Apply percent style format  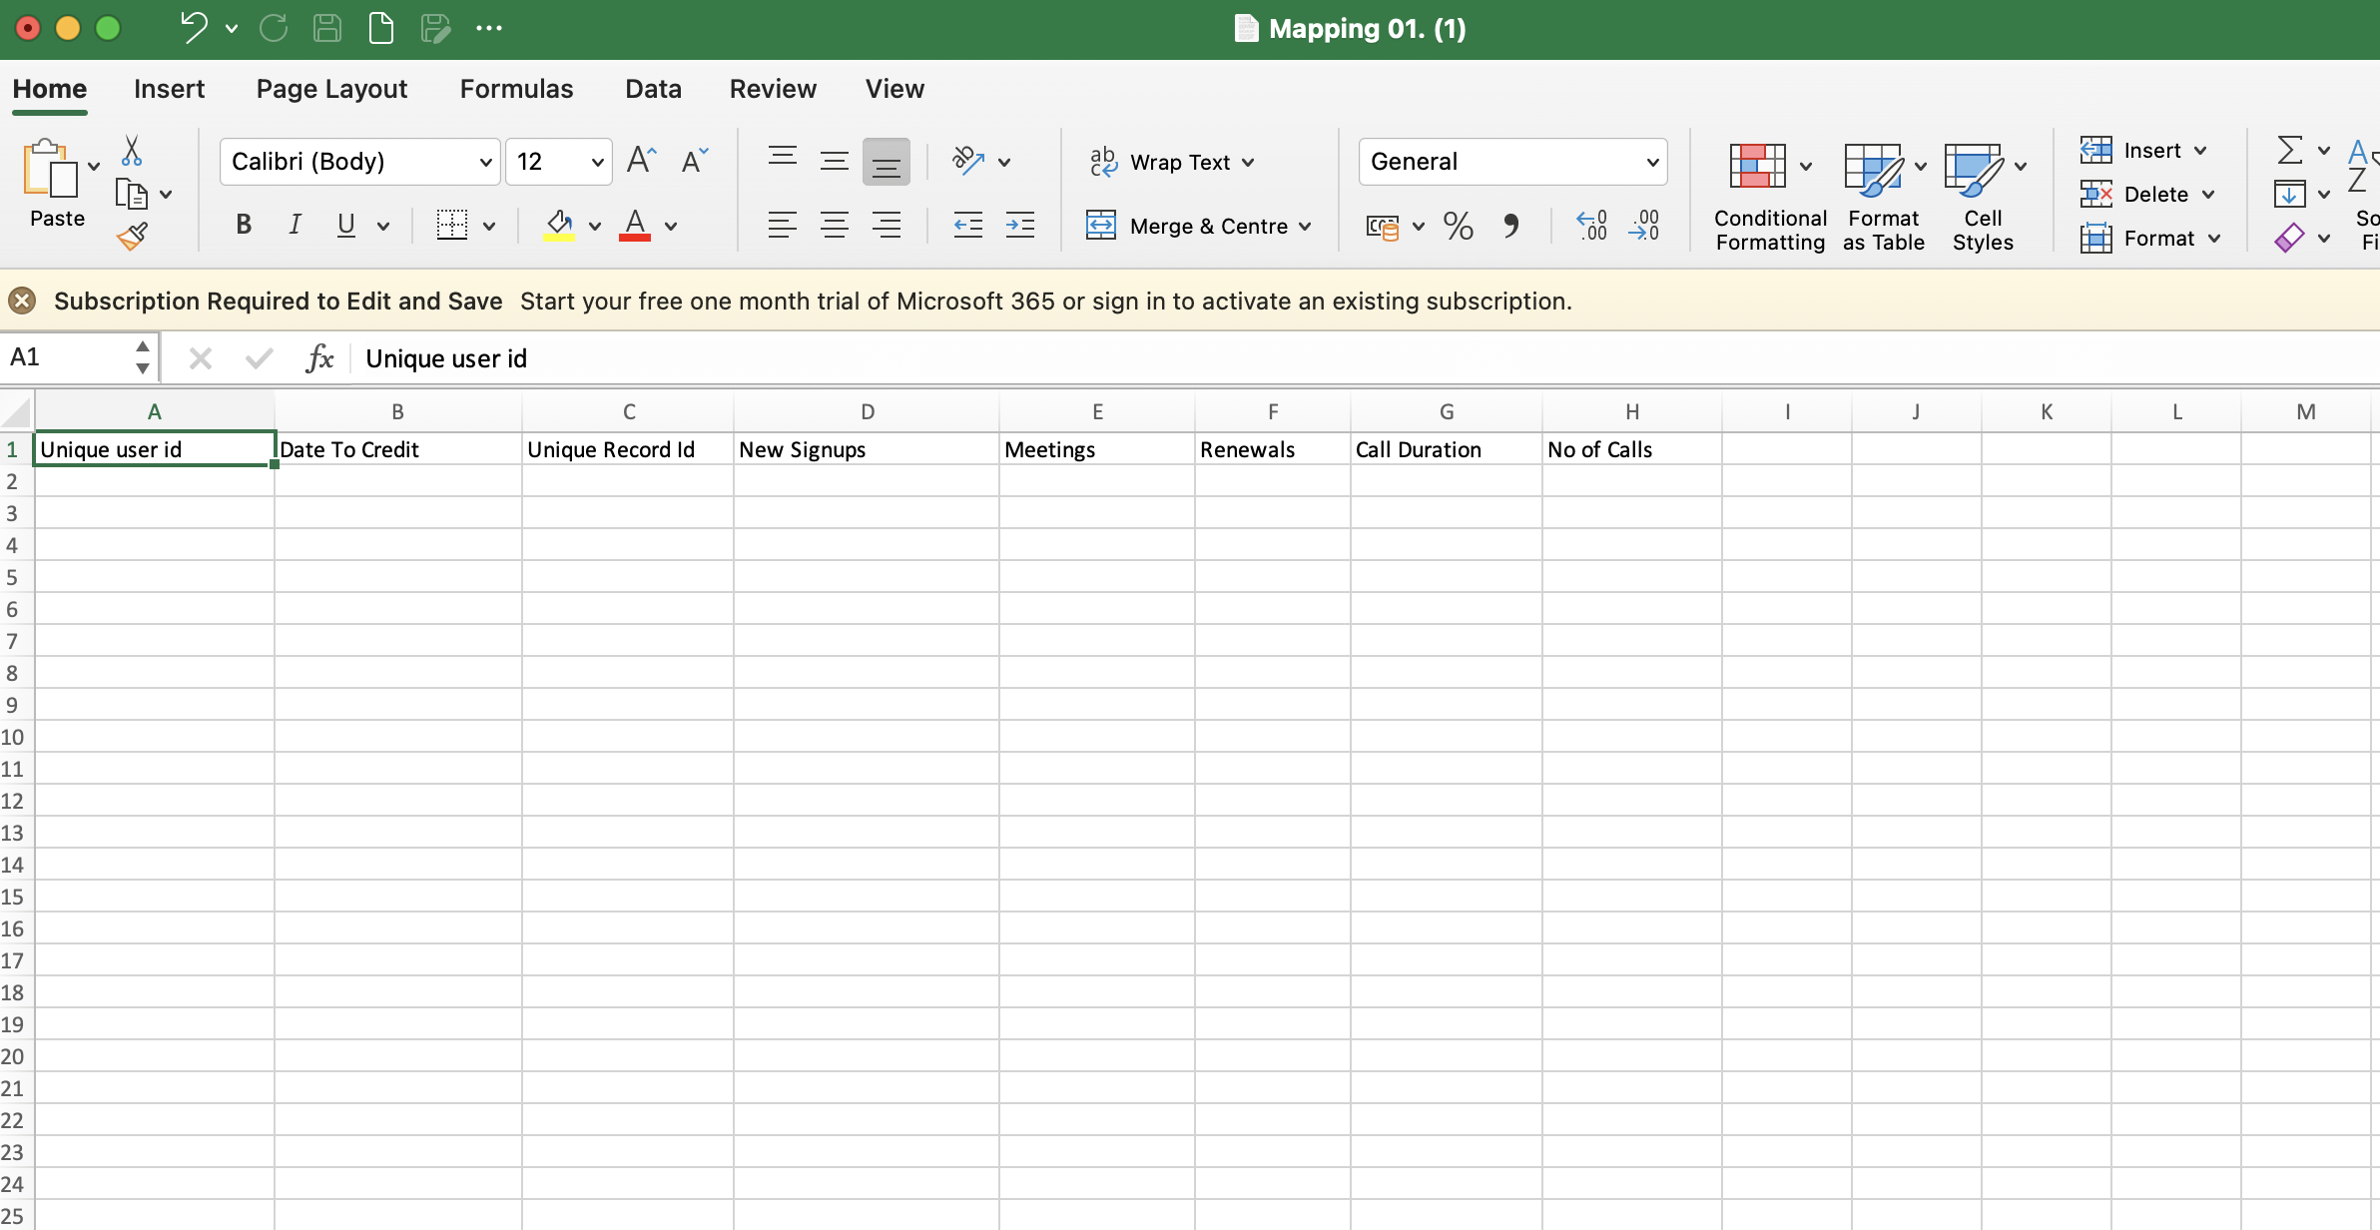click(x=1459, y=226)
